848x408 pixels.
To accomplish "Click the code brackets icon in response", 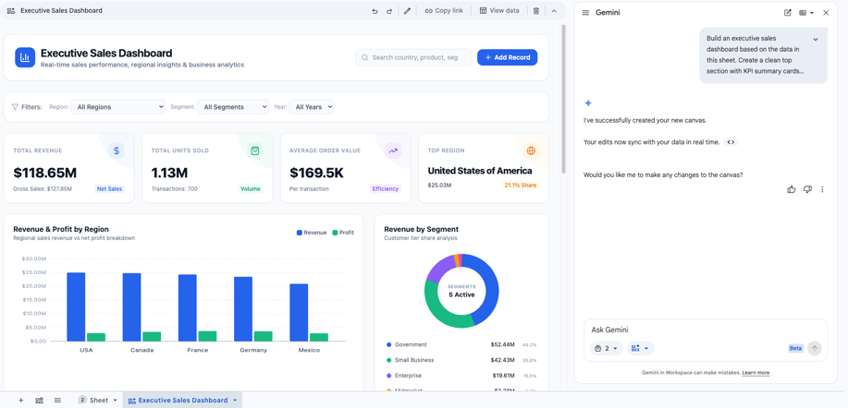I will click(731, 142).
